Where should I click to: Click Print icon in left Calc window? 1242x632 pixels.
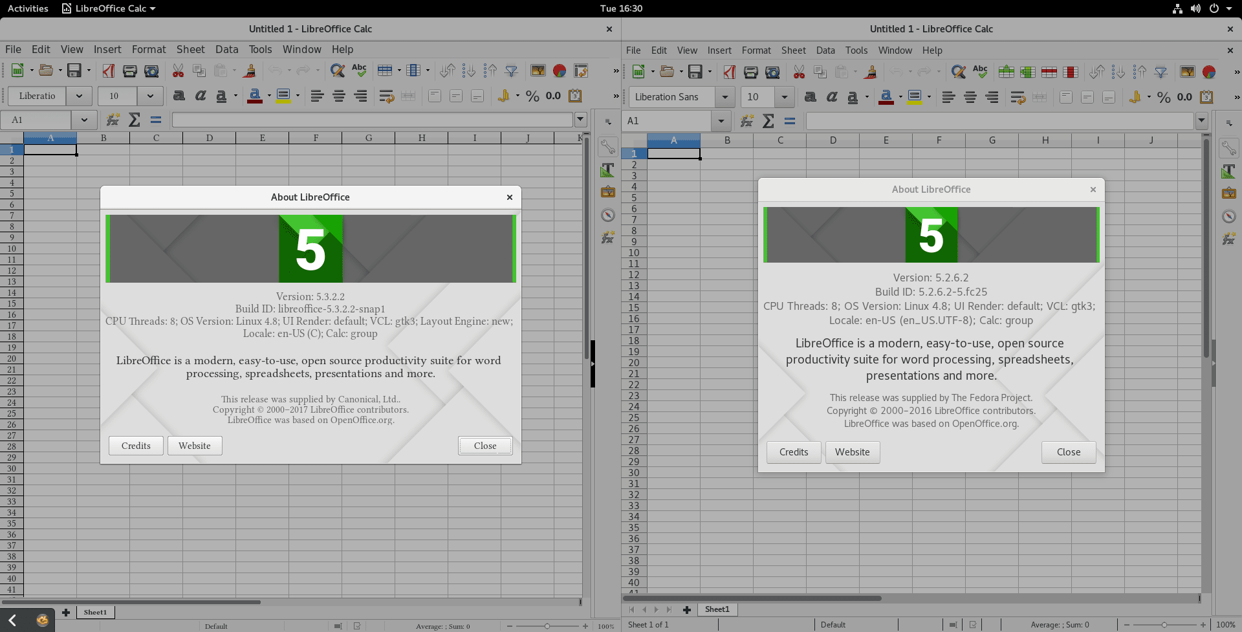click(x=130, y=71)
